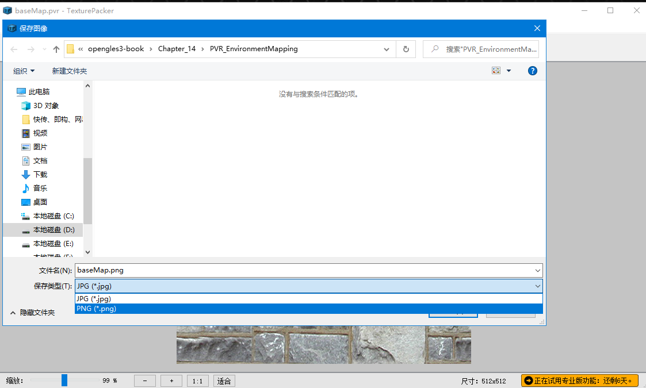The height and width of the screenshot is (388, 646).
Task: Open the address bar dropdown arrow
Action: pos(386,49)
